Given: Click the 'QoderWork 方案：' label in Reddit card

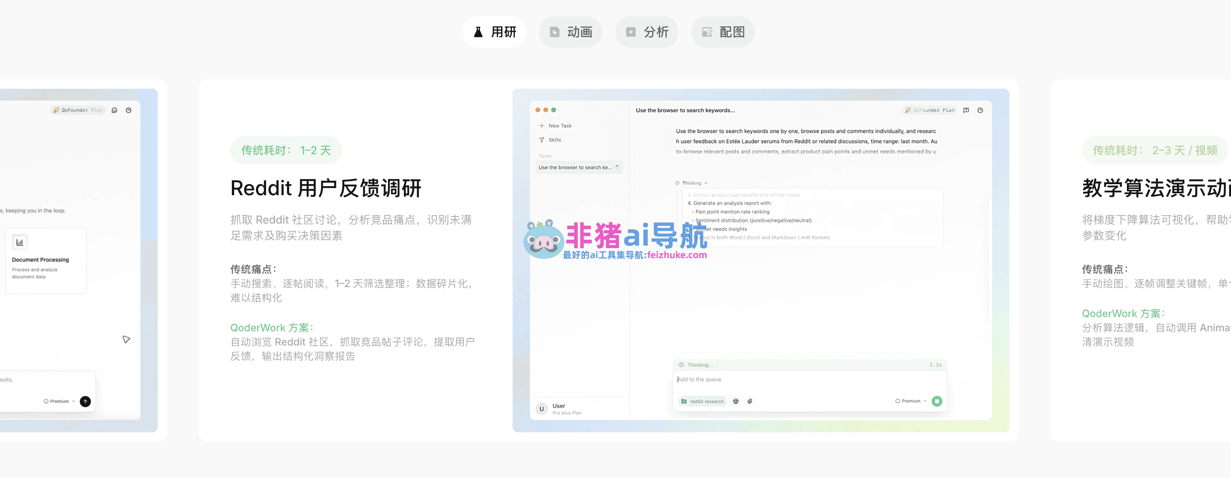Looking at the screenshot, I should [x=272, y=328].
